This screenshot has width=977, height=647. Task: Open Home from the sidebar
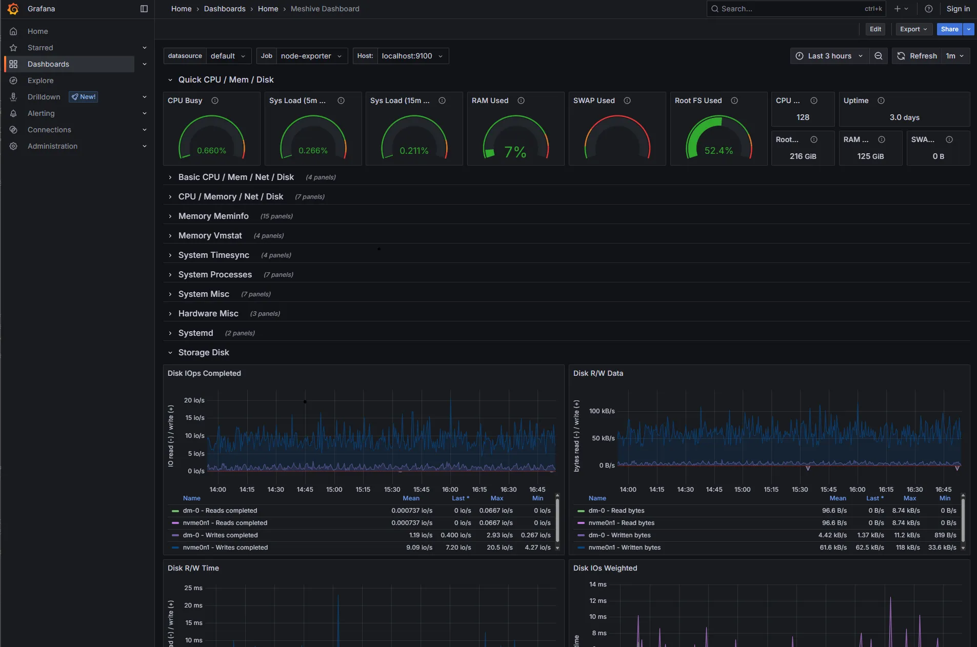(37, 31)
